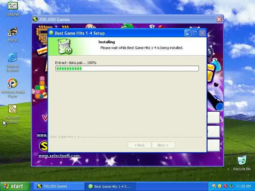The width and height of the screenshot is (255, 191).
Task: Click the greyed close button of Setup
Action: tap(202, 33)
